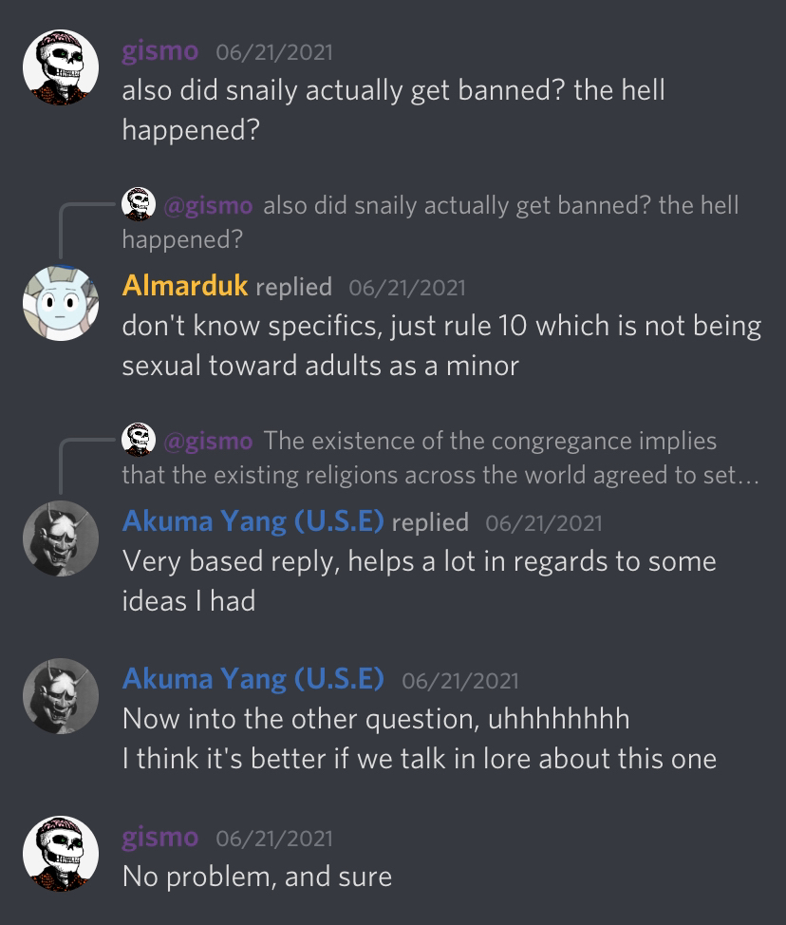The image size is (786, 925).
Task: Open gismo's skull avatar on first message
Action: click(x=61, y=67)
